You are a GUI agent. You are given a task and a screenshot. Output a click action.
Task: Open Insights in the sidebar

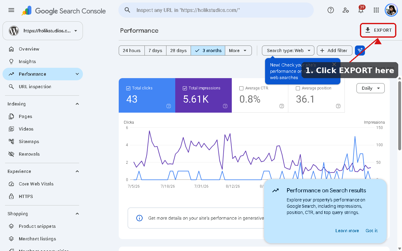(42, 61)
